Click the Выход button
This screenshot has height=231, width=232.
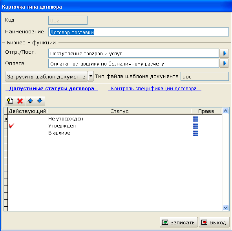click(x=214, y=222)
